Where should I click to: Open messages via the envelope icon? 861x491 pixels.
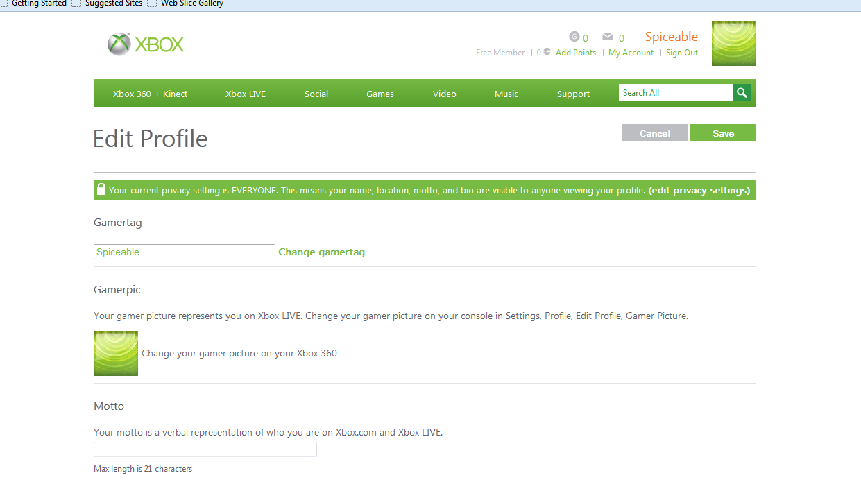pos(608,37)
